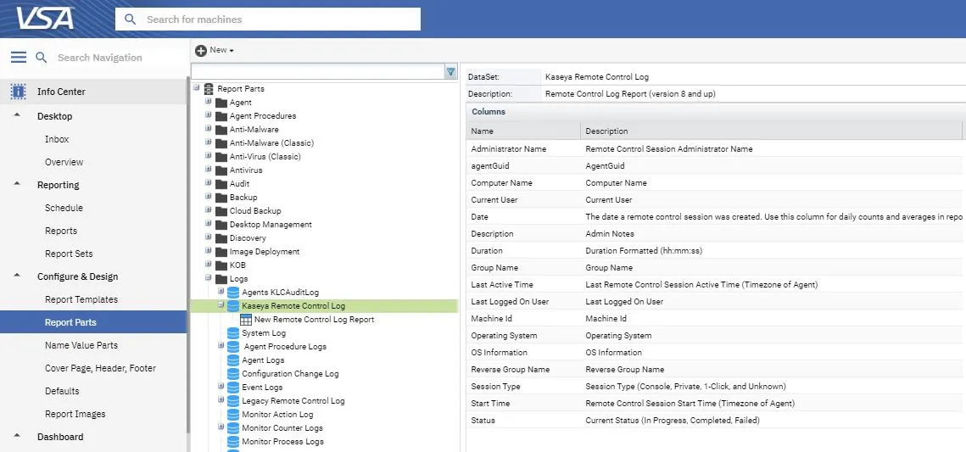
Task: Click the Info Center module icon
Action: pos(18,92)
